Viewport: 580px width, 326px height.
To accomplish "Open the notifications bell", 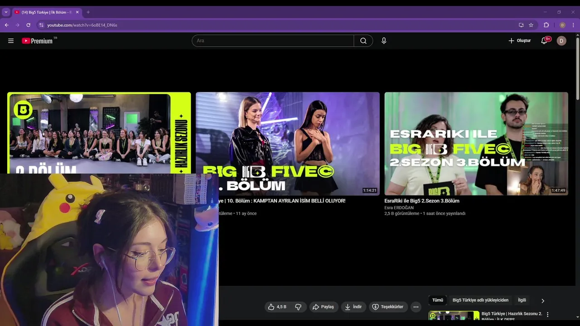I will click(x=545, y=41).
